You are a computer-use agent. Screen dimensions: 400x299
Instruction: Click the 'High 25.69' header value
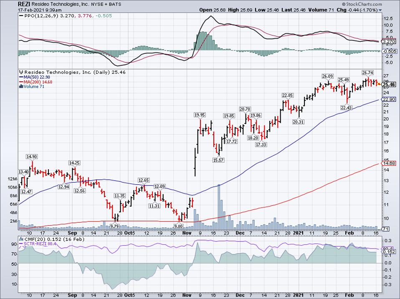pos(241,10)
